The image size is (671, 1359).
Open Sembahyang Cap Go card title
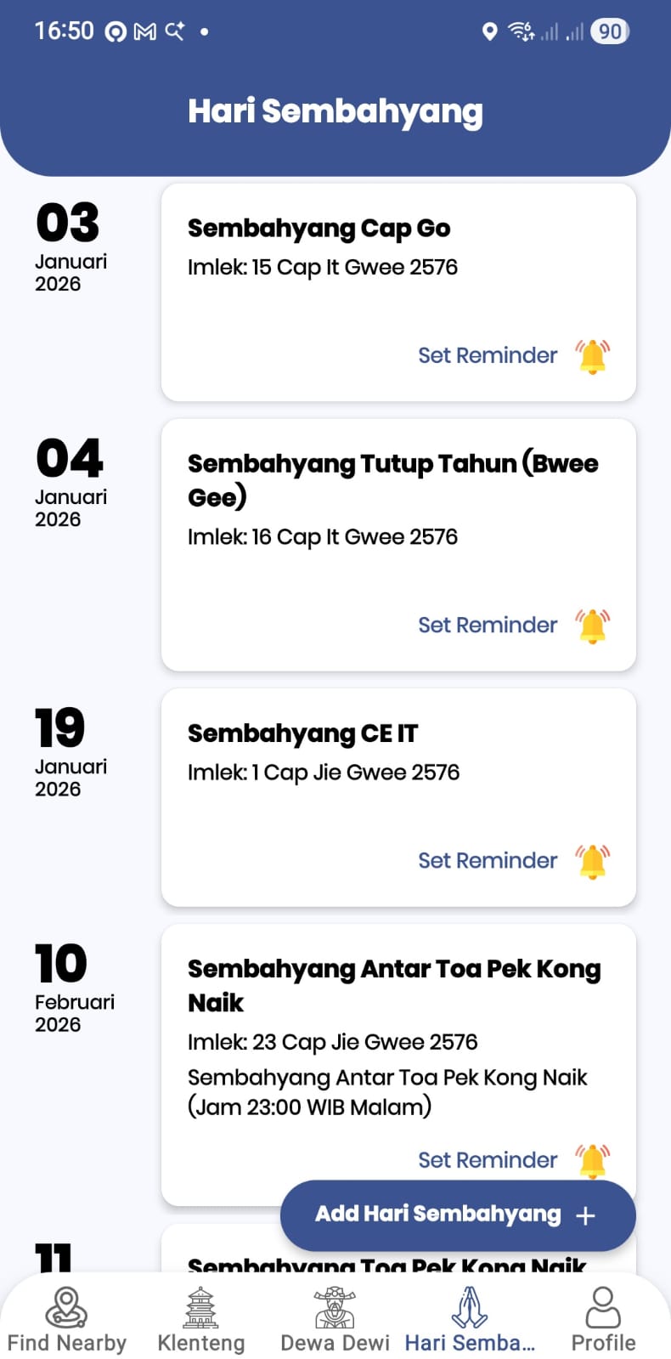pos(319,228)
